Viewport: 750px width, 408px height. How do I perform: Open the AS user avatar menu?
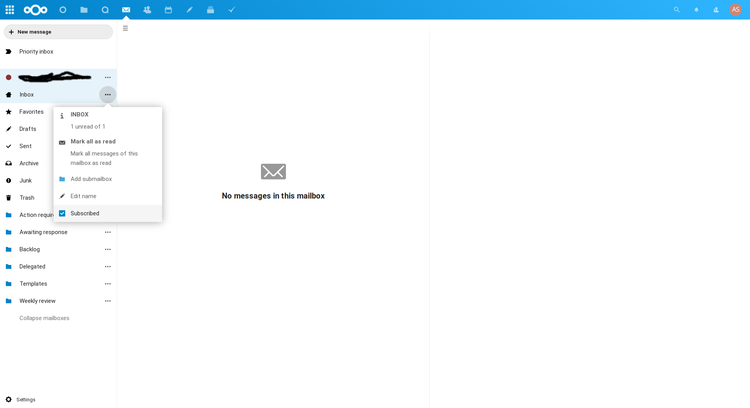pos(736,10)
